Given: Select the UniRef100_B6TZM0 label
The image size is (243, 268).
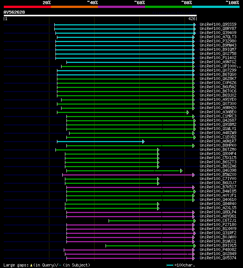Looking at the screenshot, I should (218, 150).
